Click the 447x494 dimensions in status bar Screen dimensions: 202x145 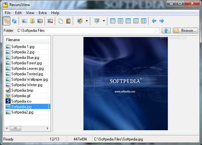pyautogui.click(x=80, y=139)
